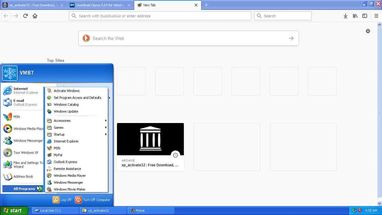Open a new browser tab with plus
This screenshot has width=382, height=215.
point(206,5)
